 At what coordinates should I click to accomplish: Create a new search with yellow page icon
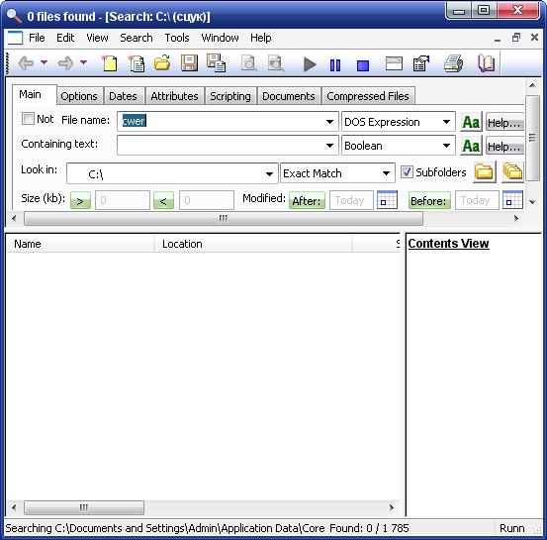[x=109, y=63]
